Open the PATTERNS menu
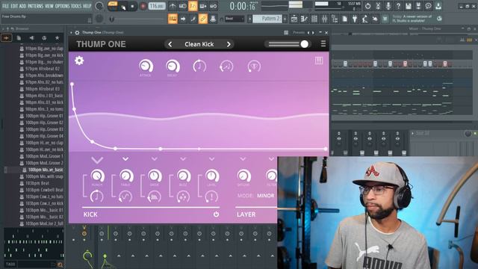Screen dimensions: 478x269 pos(36,6)
